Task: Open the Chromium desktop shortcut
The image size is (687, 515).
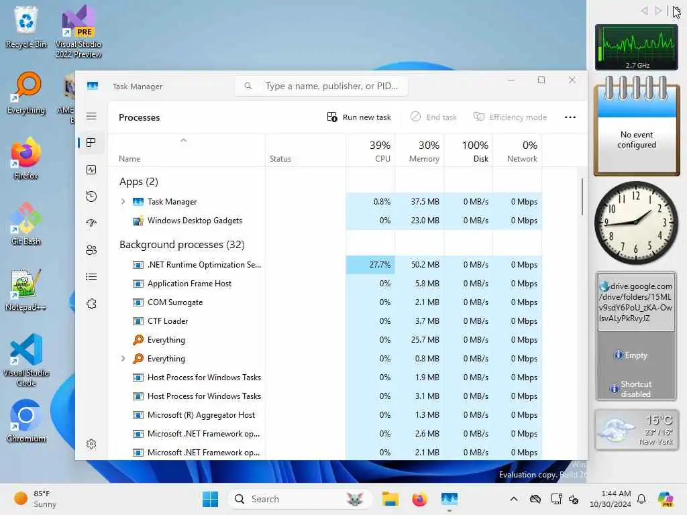Action: (x=26, y=421)
